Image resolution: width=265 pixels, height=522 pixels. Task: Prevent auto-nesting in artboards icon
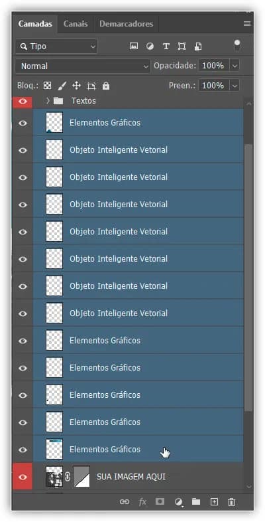pos(91,86)
